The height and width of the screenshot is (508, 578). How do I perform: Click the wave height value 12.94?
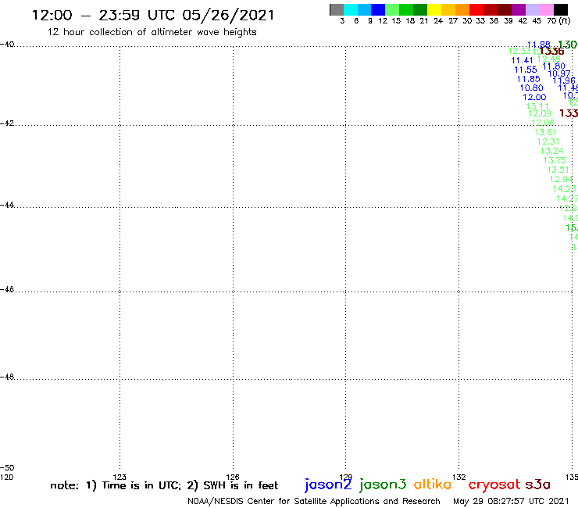(562, 179)
